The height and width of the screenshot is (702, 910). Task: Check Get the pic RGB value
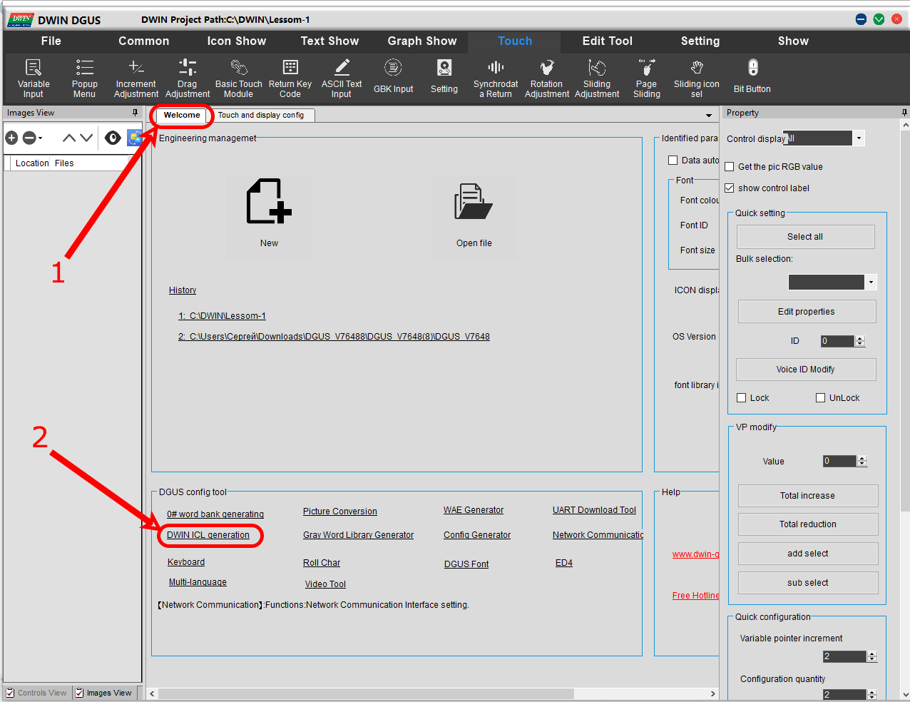(x=729, y=166)
